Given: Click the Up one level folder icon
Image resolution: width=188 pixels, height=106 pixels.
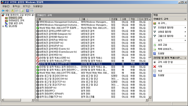Looking at the screenshot, I should point(12,11).
